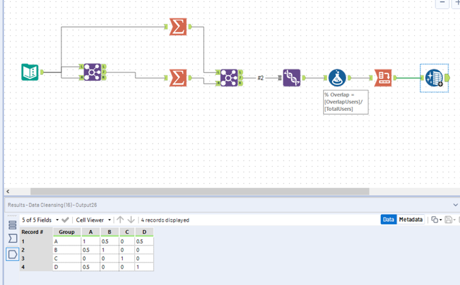Click column A cell 0.5 in record 4
Image resolution: width=460 pixels, height=285 pixels.
tap(91, 267)
